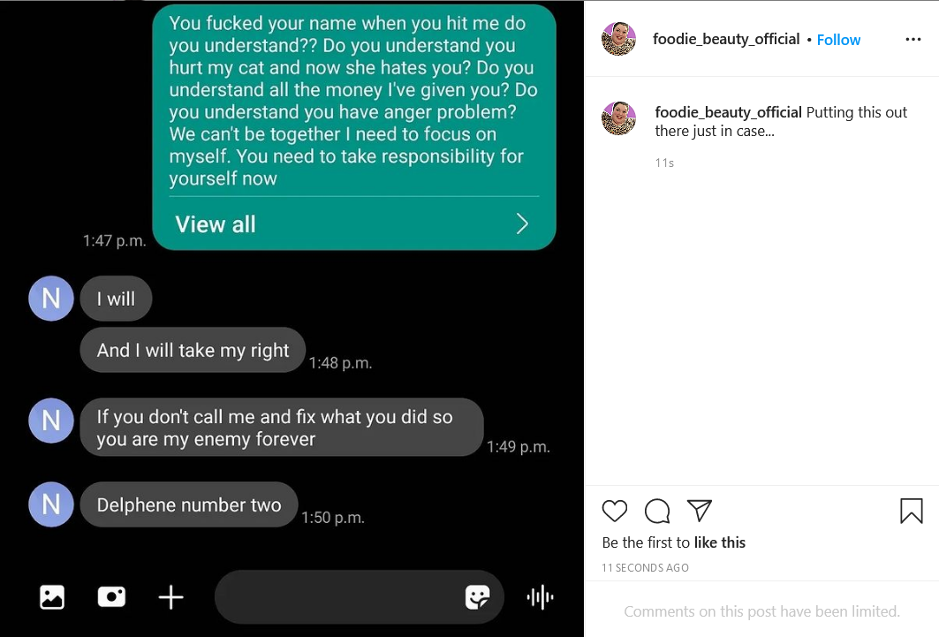Open comments via the speech bubble icon
Screen dimensions: 939x637
click(x=657, y=512)
